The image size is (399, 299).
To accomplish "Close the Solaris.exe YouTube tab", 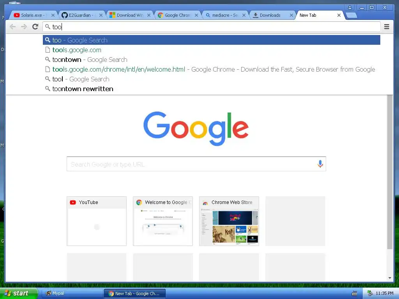I will pyautogui.click(x=53, y=15).
